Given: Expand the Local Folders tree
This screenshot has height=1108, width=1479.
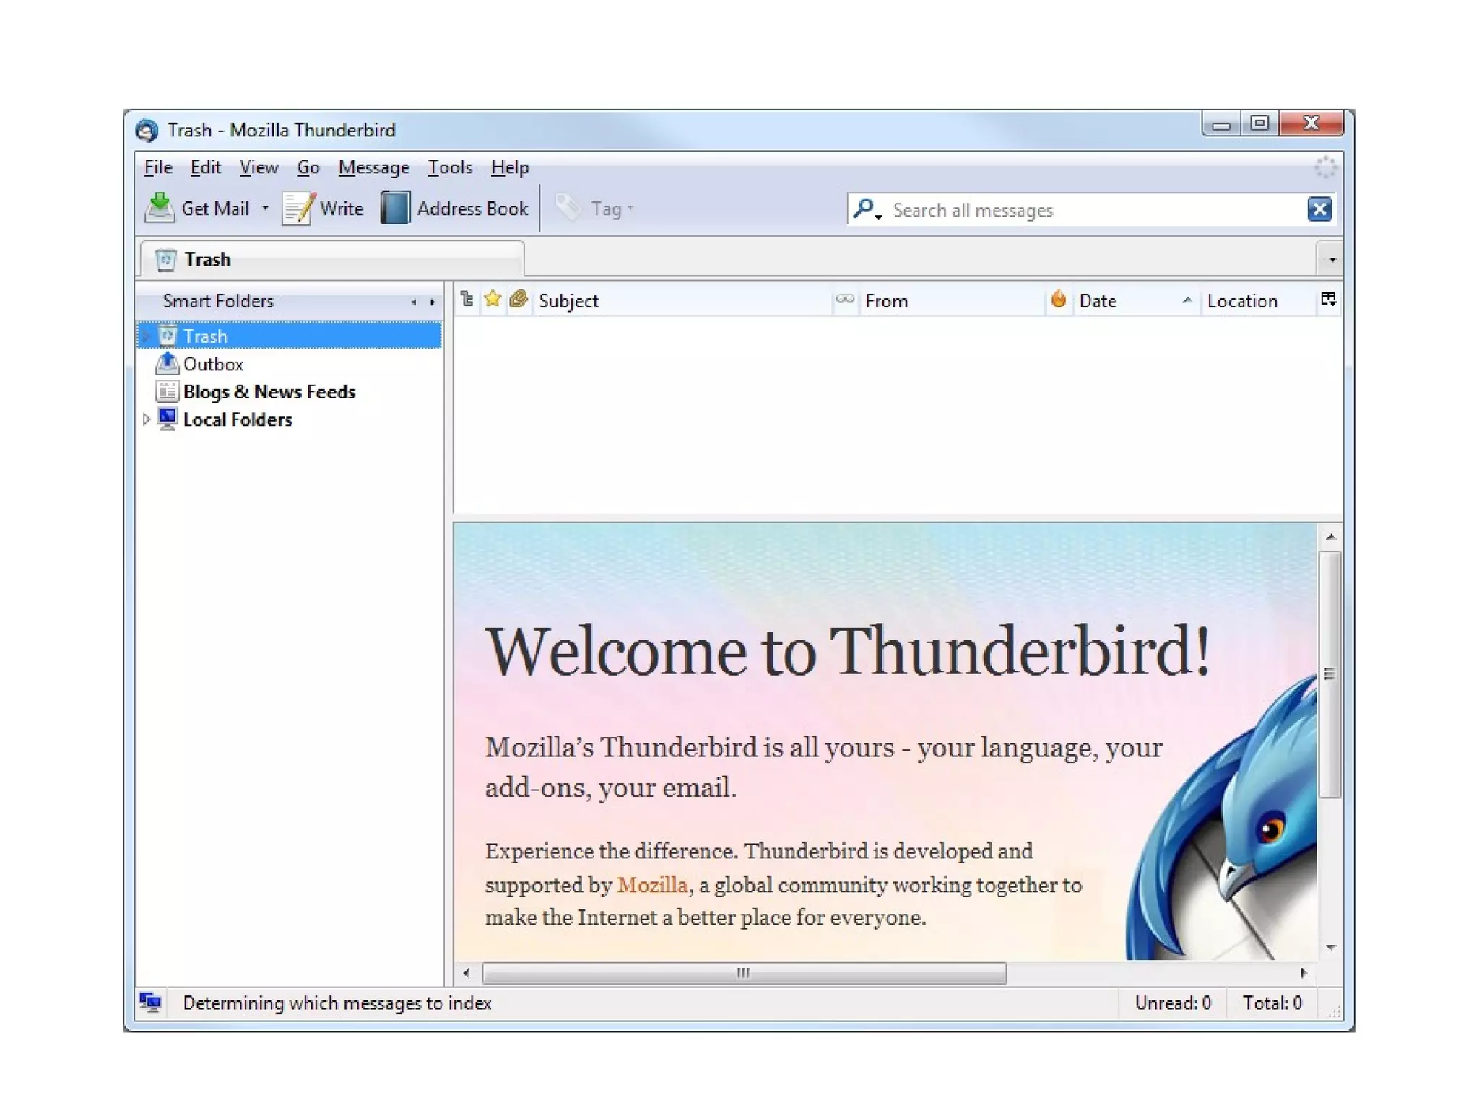Looking at the screenshot, I should pos(146,419).
